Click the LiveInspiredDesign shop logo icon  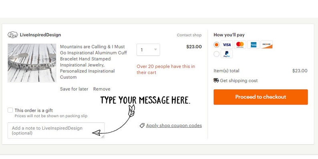(13, 35)
